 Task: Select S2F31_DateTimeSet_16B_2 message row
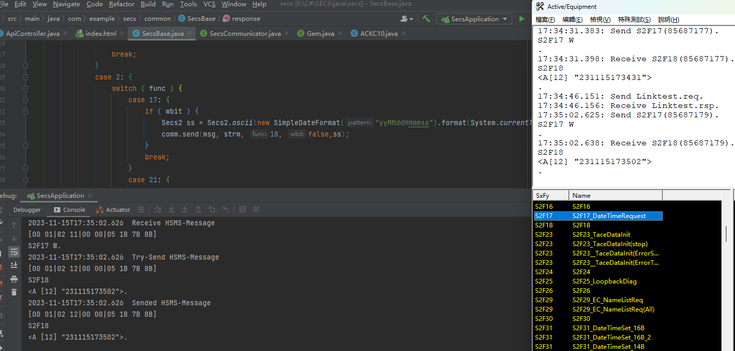pyautogui.click(x=598, y=337)
